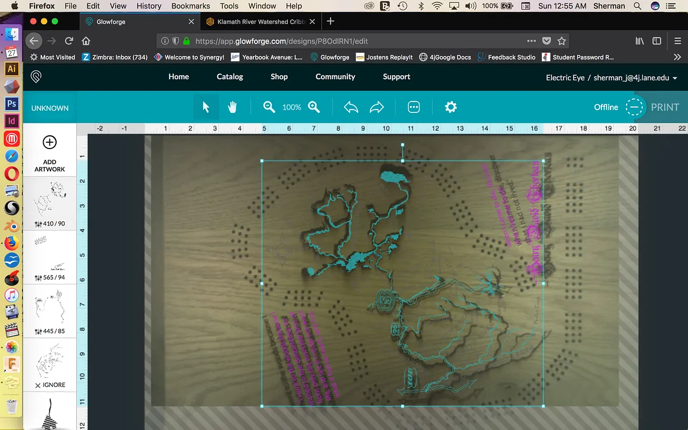Undo the last action
This screenshot has height=430, width=688.
(x=351, y=107)
